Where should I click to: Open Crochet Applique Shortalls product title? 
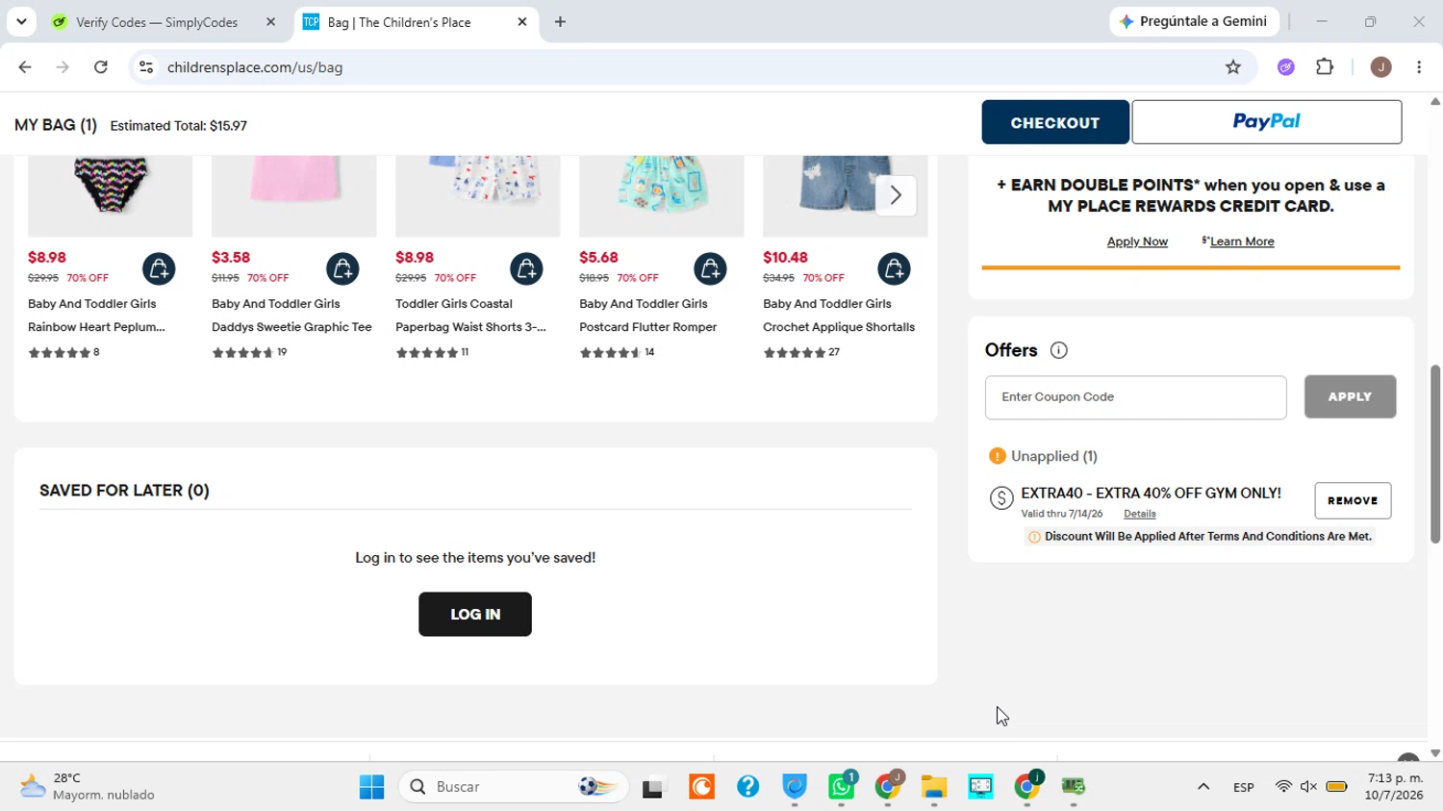tap(839, 316)
